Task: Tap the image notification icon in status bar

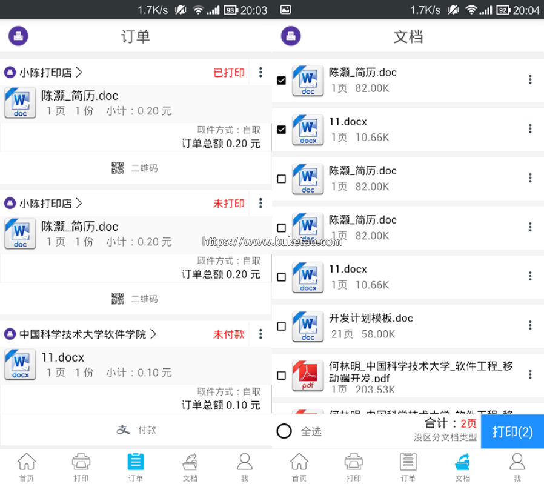Action: tap(285, 9)
